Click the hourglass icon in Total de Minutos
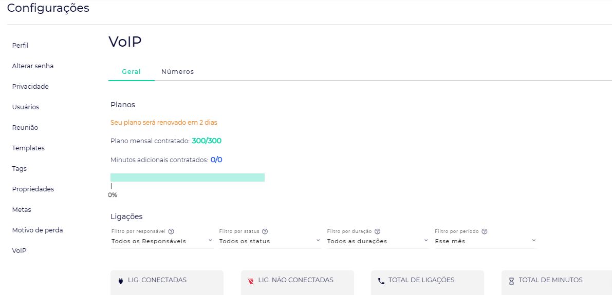The height and width of the screenshot is (295, 612). (511, 281)
